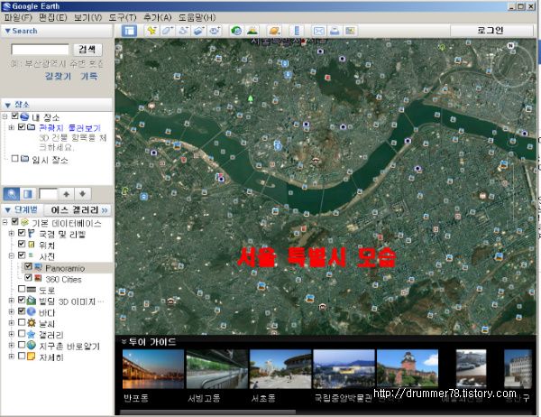Click the 관광지 둘러보기 link
Screen dimensions: 541x417
69,128
